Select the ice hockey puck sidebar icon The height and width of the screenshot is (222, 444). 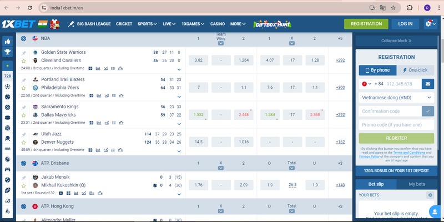(7, 118)
